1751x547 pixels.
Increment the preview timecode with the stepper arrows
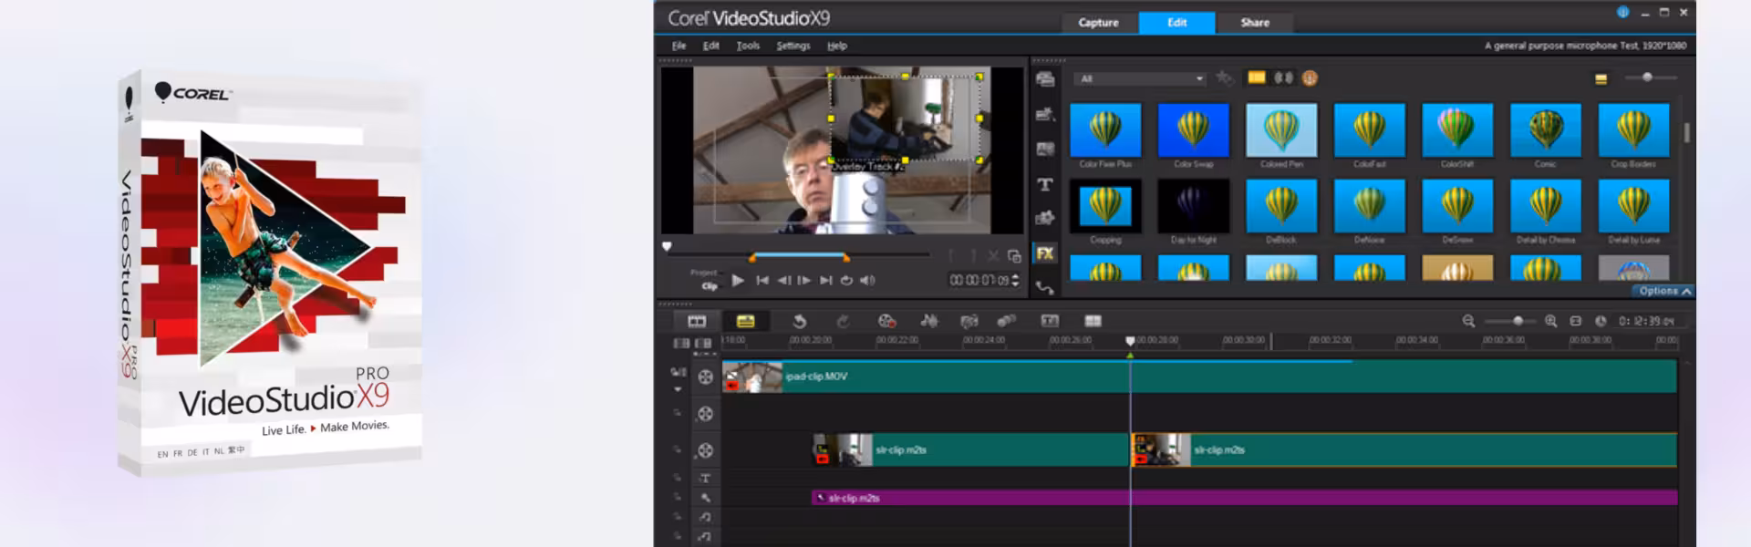point(1015,277)
